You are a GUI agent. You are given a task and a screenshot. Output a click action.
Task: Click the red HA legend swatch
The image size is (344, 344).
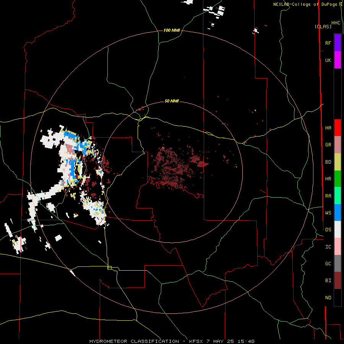[x=338, y=128]
